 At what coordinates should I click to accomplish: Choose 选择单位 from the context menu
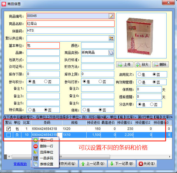point(46,152)
